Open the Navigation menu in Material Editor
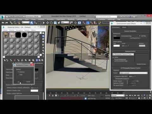Screen dimensions: 152x114 point(19,30)
